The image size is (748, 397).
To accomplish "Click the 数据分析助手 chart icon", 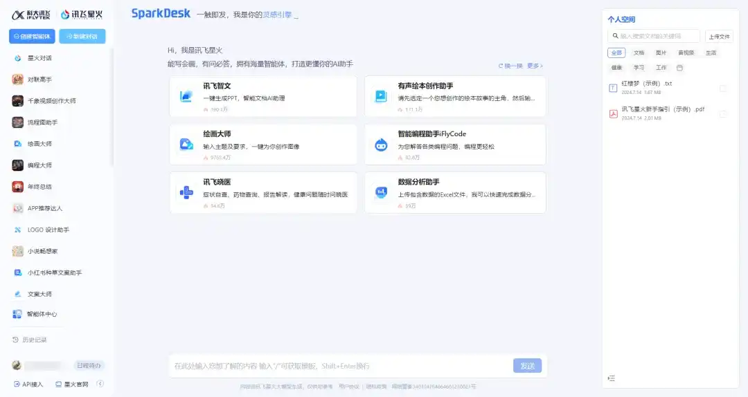I will [x=381, y=192].
